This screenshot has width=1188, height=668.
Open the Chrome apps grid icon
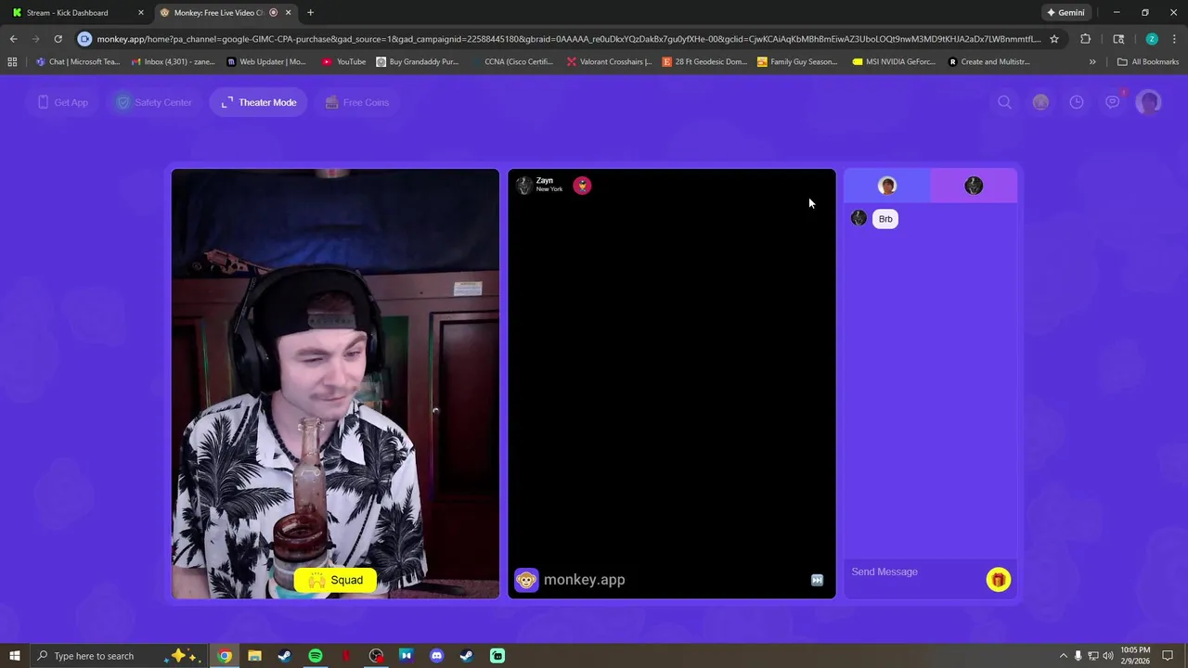tap(12, 62)
